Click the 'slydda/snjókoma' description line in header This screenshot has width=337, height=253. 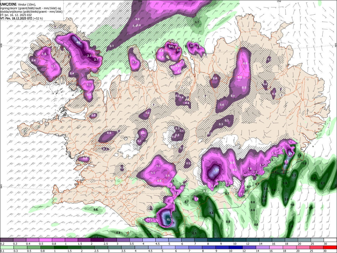coord(32,12)
